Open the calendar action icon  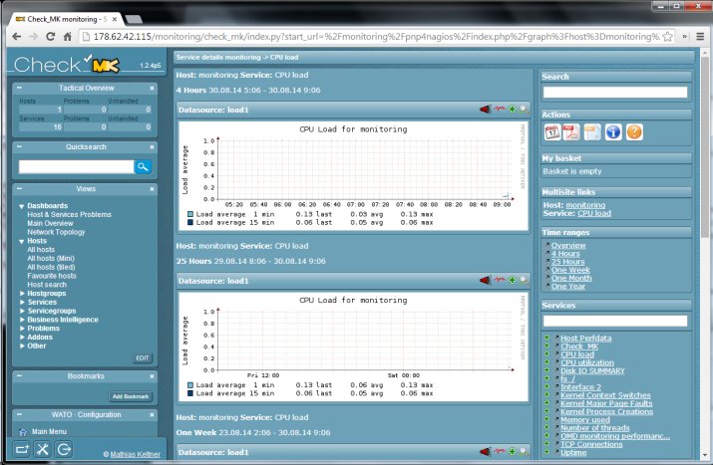pos(552,132)
